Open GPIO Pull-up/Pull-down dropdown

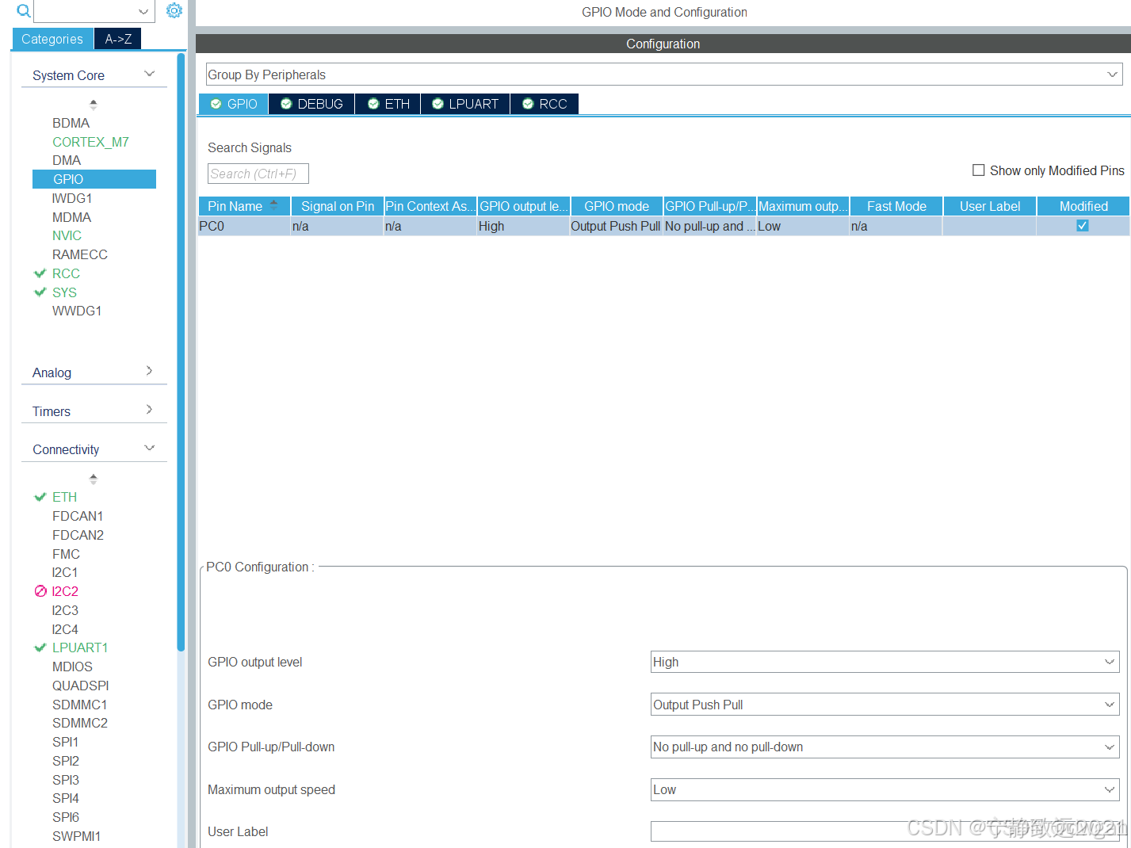click(x=1110, y=747)
